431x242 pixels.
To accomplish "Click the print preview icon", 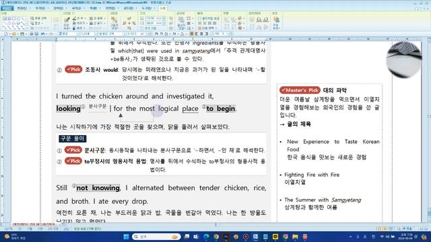I will click(x=36, y=34).
